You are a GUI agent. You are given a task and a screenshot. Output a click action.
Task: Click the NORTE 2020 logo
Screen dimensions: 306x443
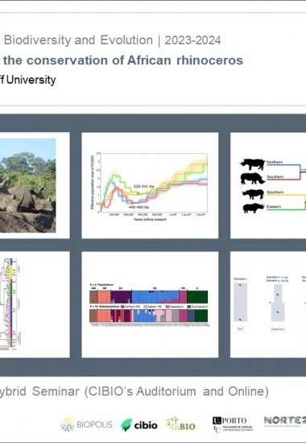[285, 421]
